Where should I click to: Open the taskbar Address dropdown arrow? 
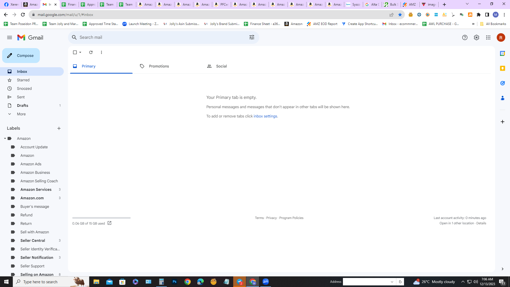[x=392, y=282]
